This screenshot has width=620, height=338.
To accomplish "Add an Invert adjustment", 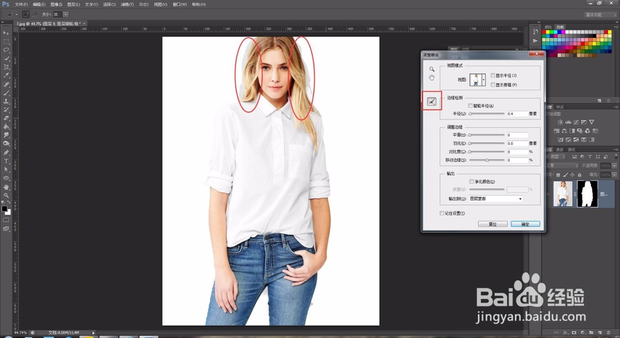I will pyautogui.click(x=560, y=139).
